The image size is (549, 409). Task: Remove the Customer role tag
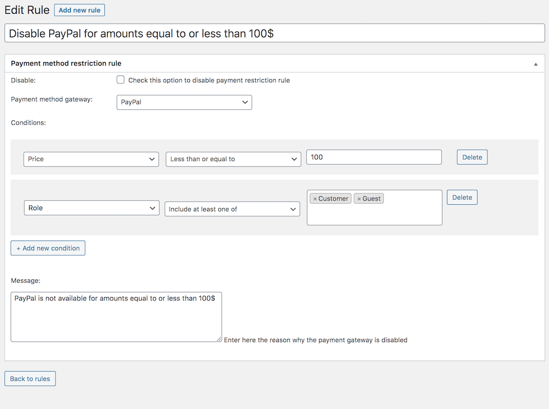(315, 199)
